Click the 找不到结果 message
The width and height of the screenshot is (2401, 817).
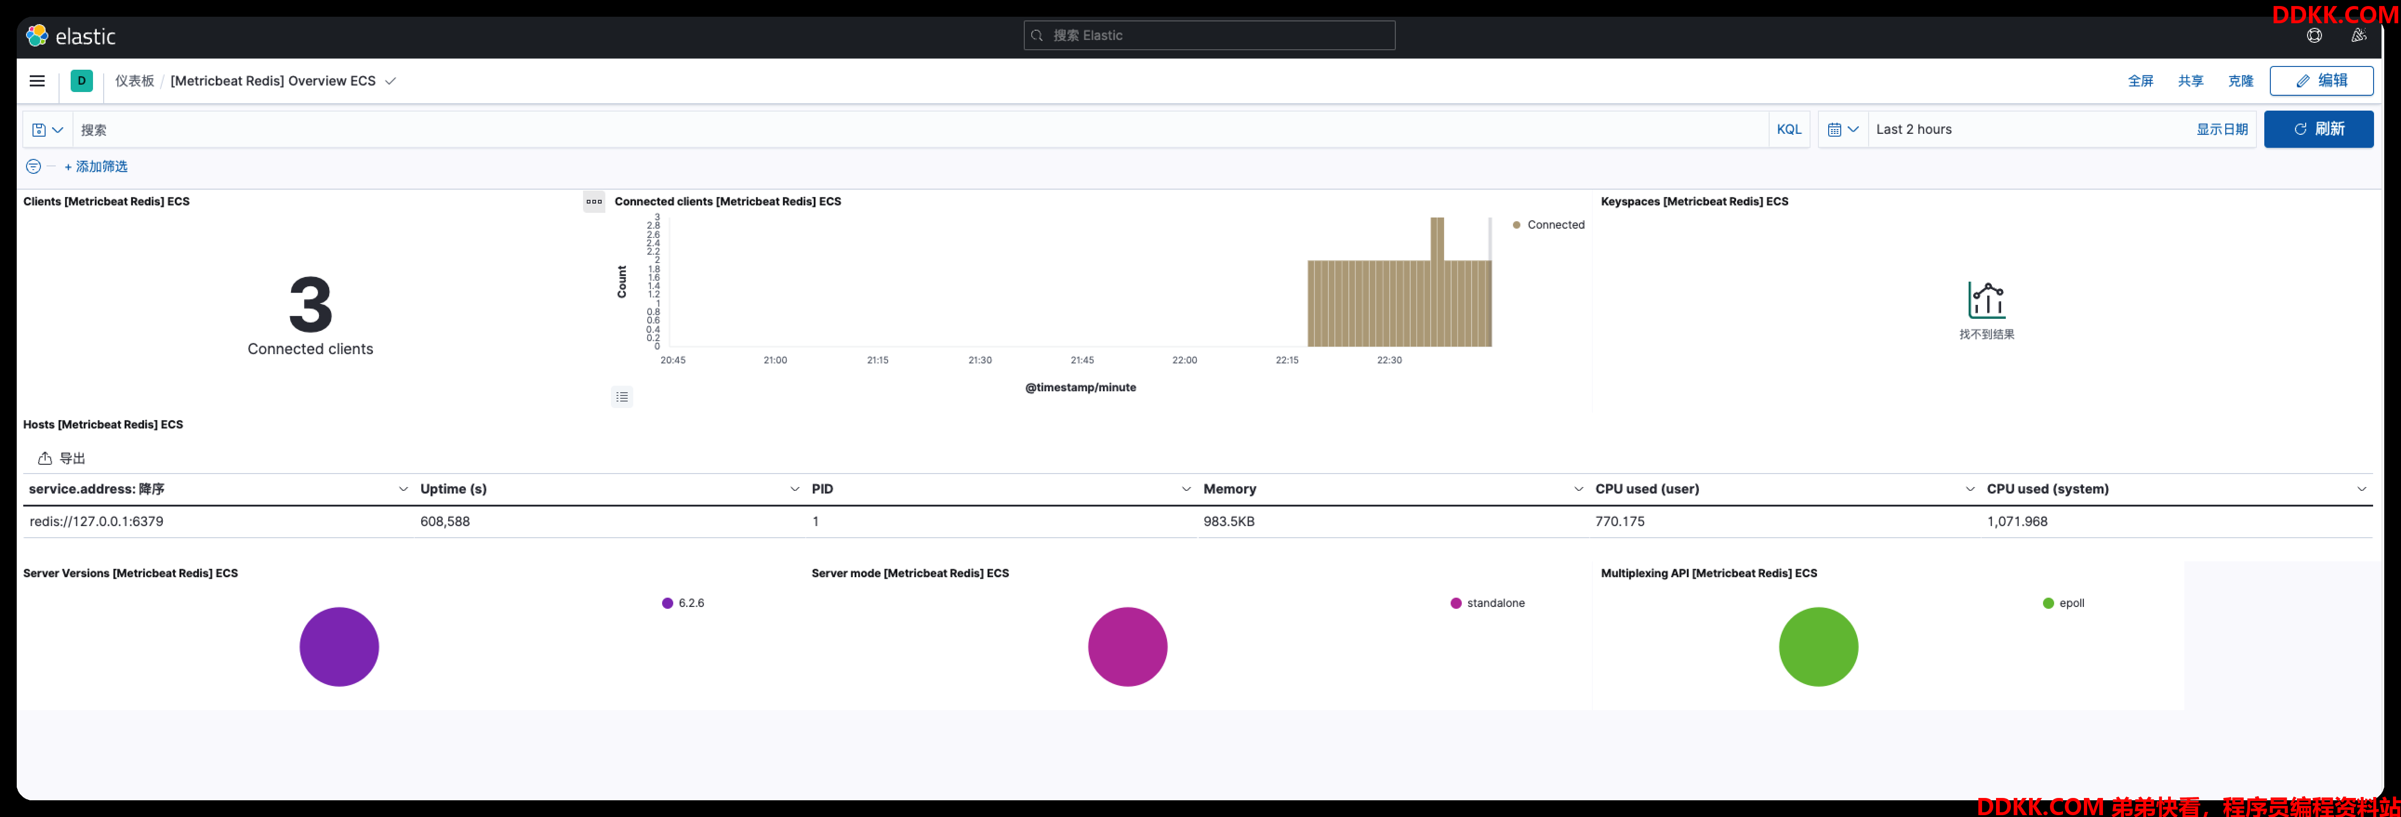[1986, 335]
